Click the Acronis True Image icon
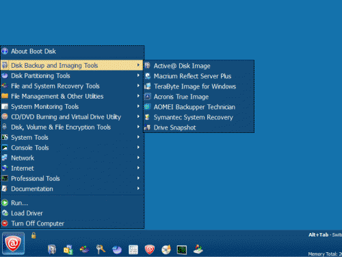This screenshot has width=342, height=257. pos(148,97)
